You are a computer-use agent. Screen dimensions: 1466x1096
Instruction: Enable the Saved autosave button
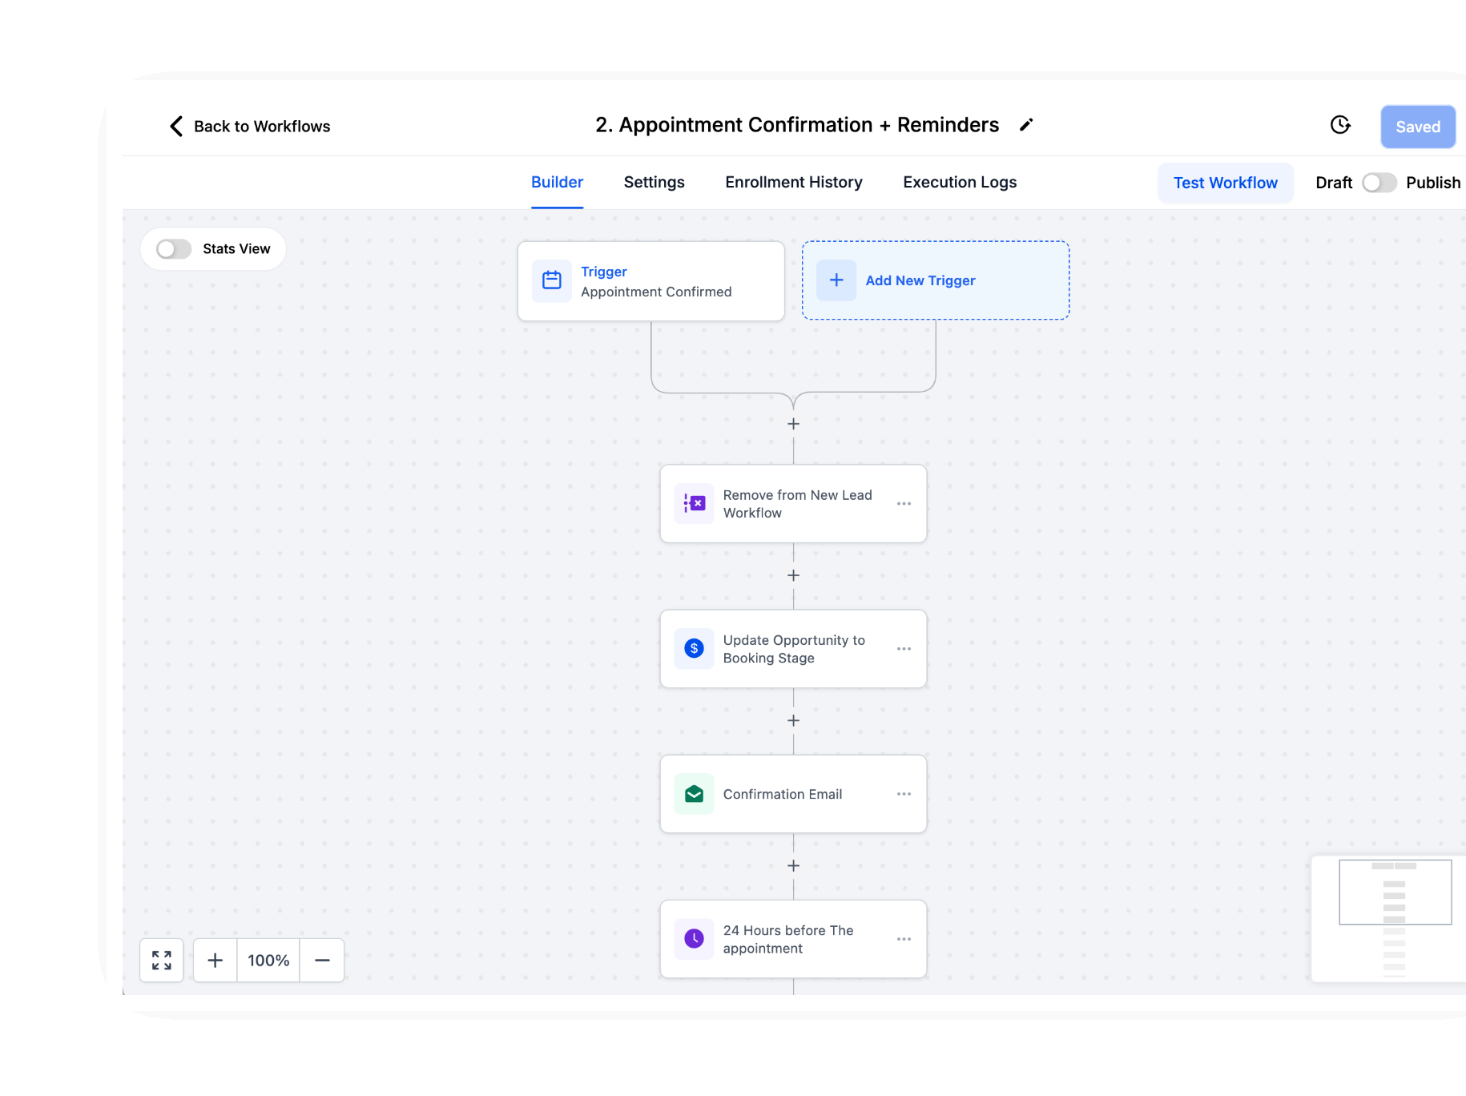coord(1417,127)
